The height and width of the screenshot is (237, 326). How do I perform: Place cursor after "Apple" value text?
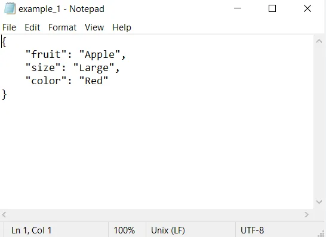click(x=115, y=54)
